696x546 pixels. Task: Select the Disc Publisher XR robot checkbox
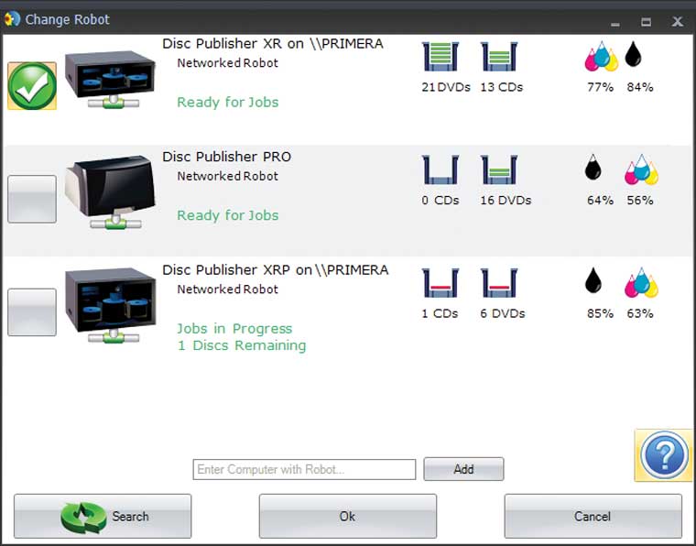[x=32, y=86]
